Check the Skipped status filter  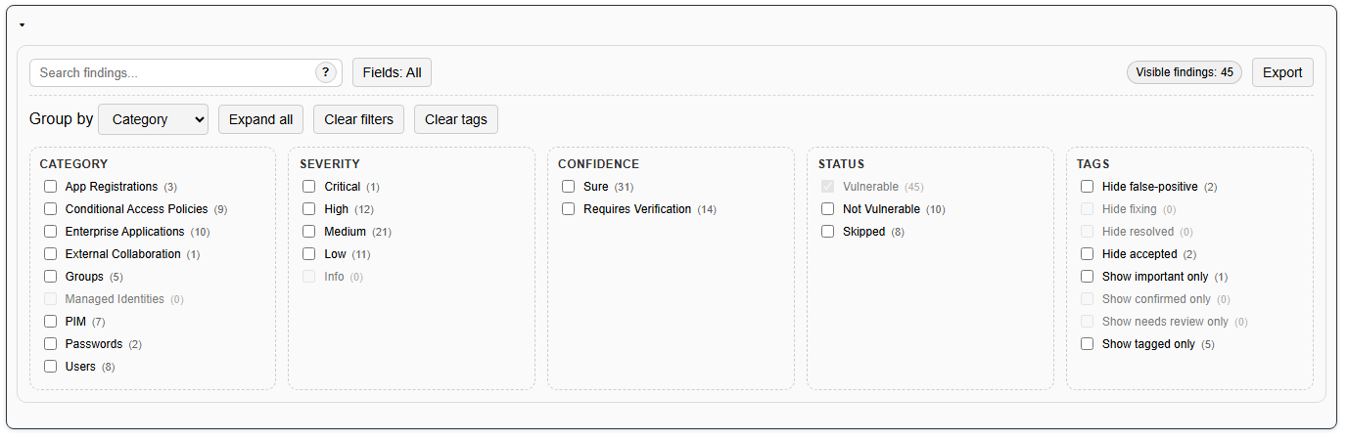coord(828,232)
